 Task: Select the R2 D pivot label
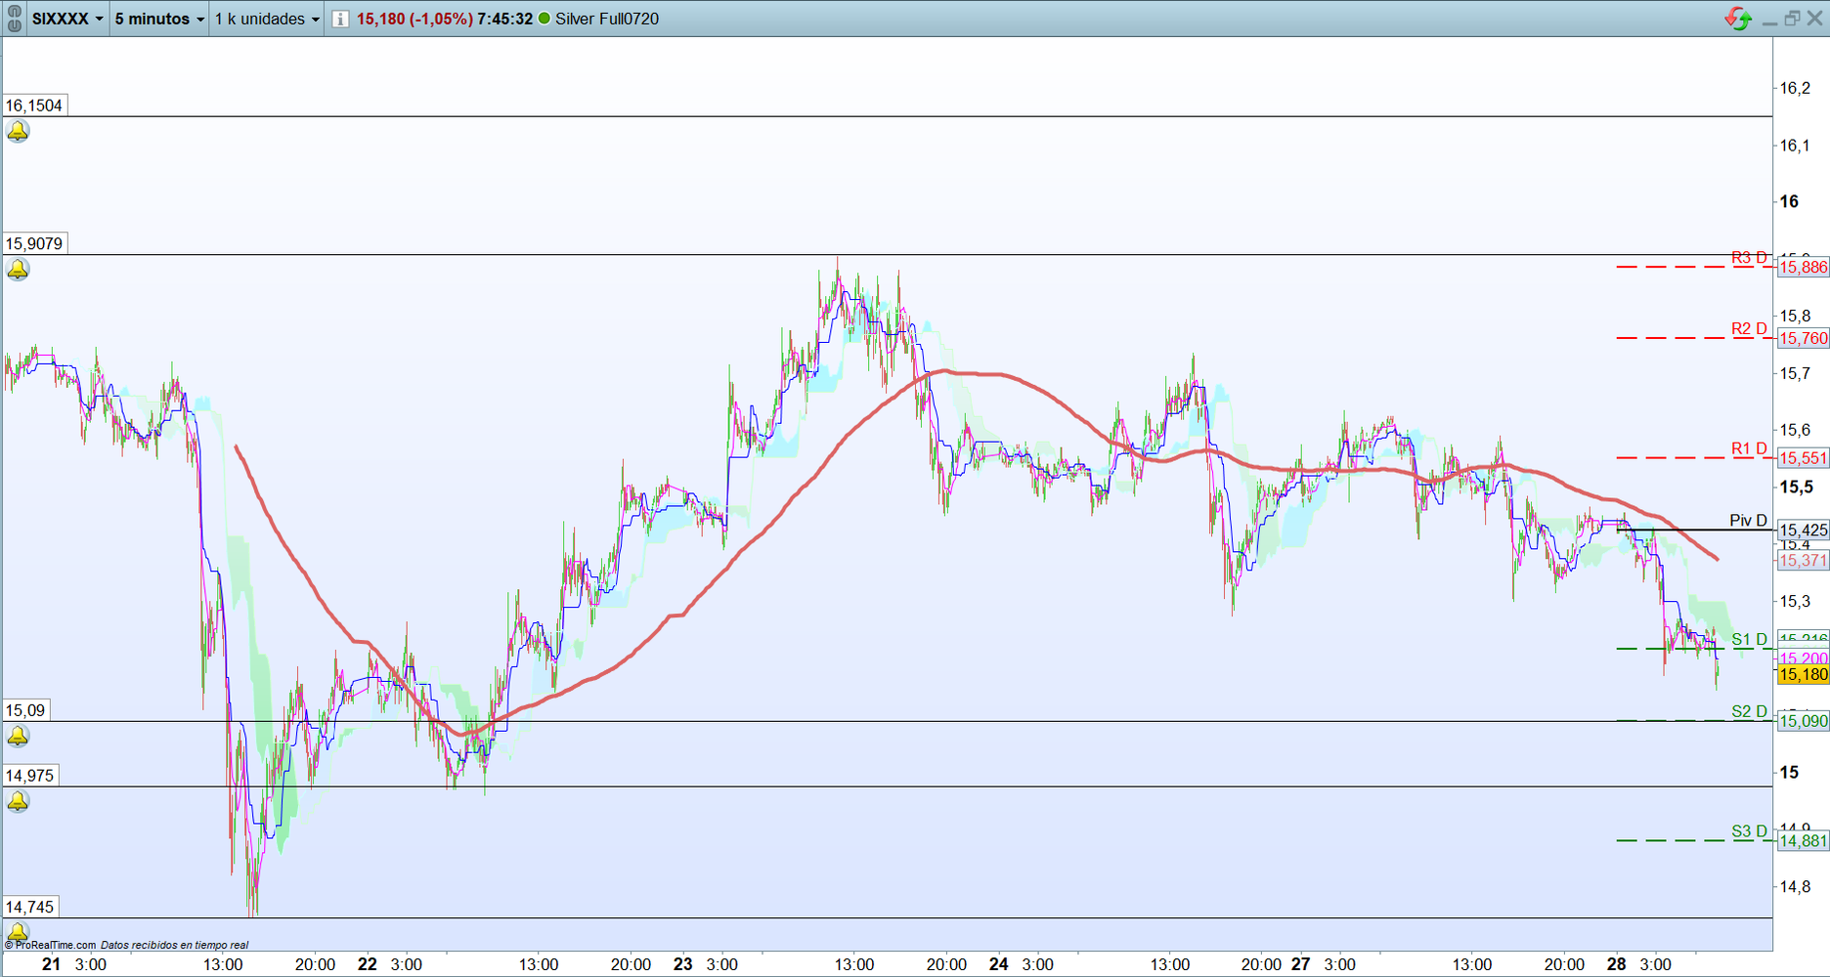tap(1749, 329)
